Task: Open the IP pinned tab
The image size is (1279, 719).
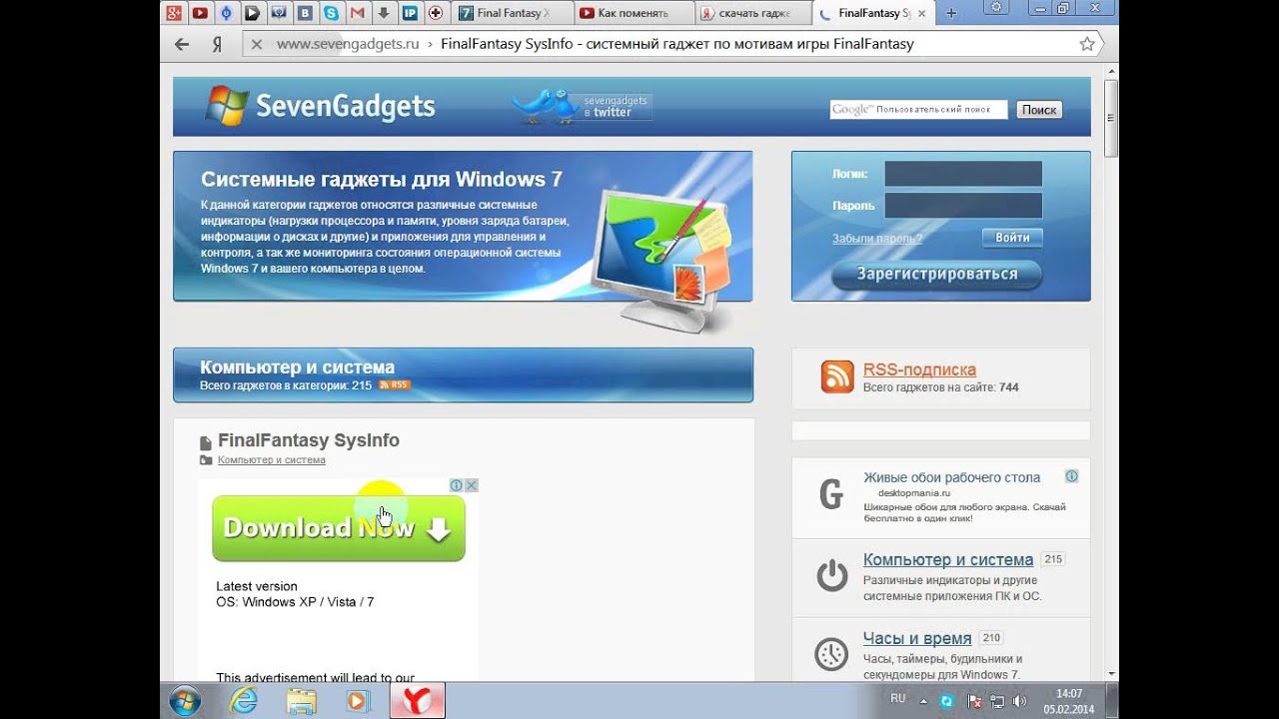Action: (x=410, y=13)
